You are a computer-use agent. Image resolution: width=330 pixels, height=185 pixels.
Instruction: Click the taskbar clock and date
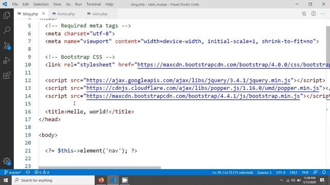(x=309, y=180)
